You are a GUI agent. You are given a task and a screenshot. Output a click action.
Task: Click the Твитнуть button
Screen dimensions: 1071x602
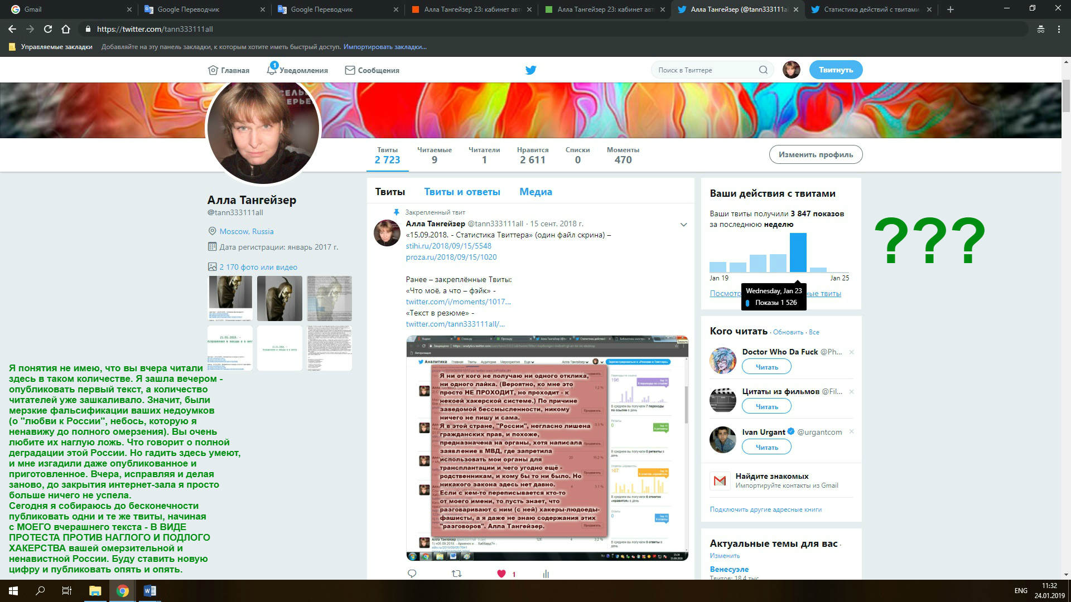point(836,70)
